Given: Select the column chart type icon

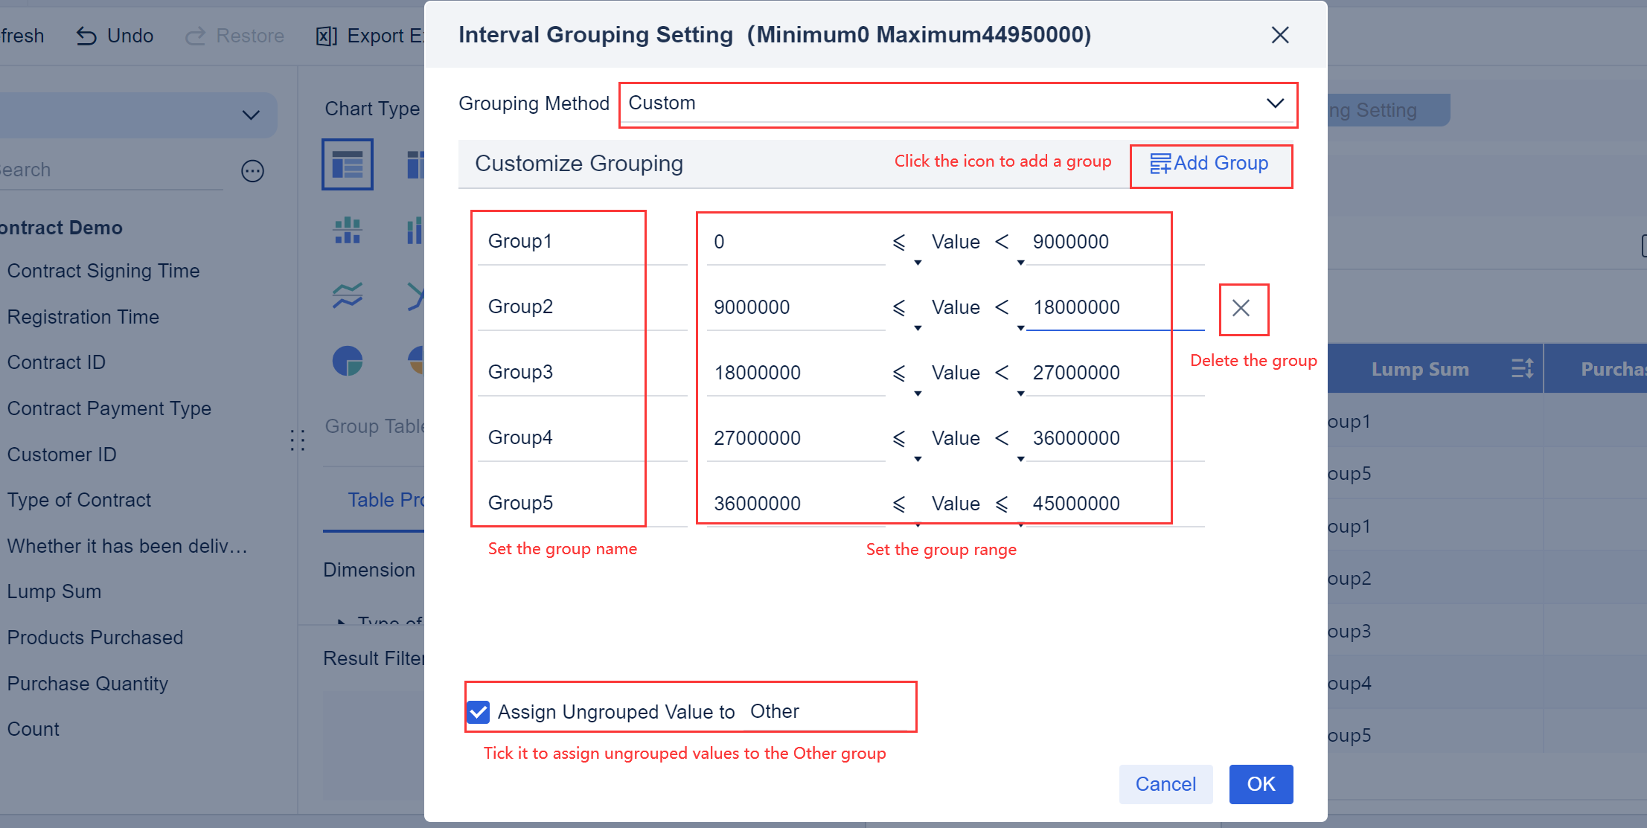Looking at the screenshot, I should pos(348,231).
